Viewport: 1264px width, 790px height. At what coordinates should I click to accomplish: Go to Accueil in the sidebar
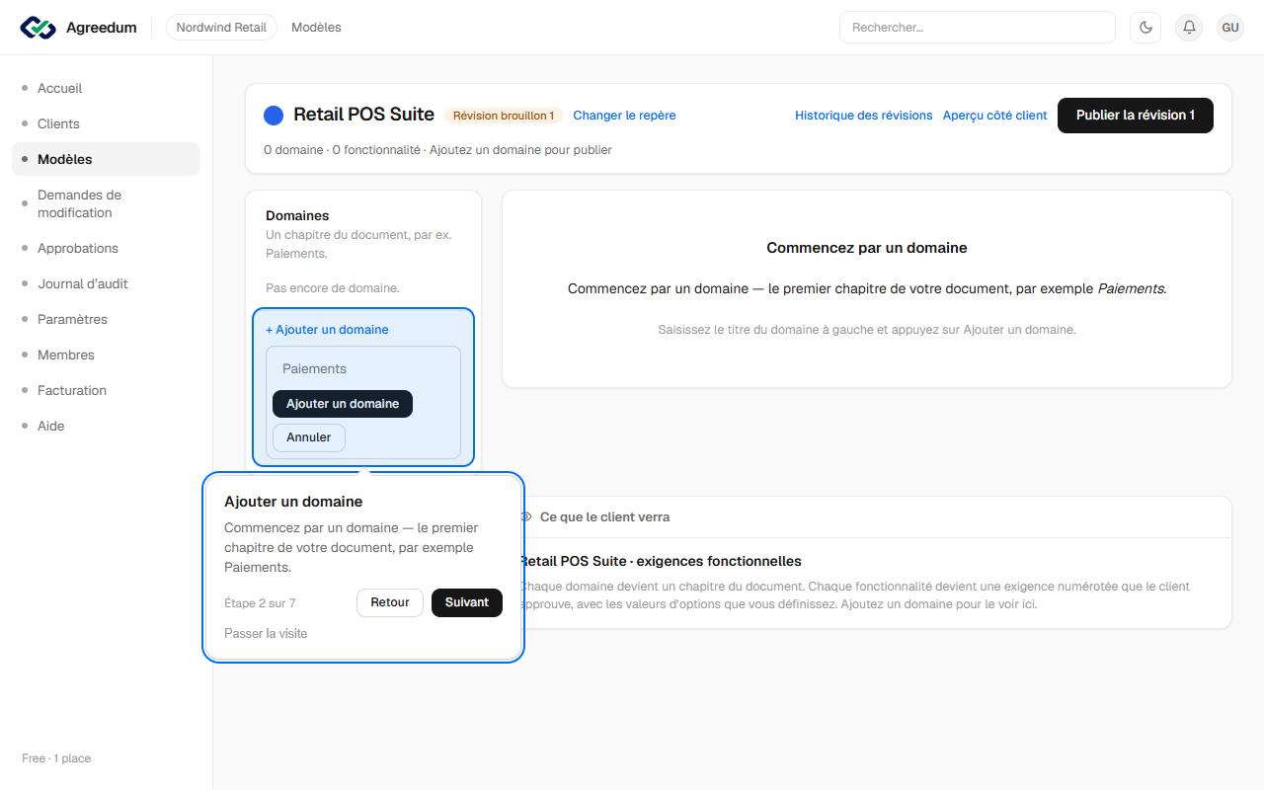pyautogui.click(x=106, y=88)
